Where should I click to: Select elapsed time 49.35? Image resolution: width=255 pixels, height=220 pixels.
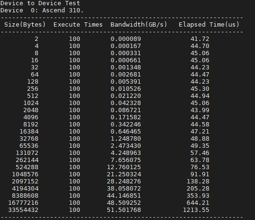200,146
